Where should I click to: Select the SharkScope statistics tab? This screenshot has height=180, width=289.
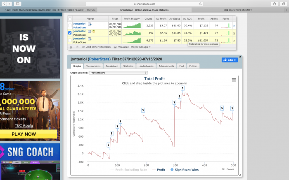pos(144,10)
